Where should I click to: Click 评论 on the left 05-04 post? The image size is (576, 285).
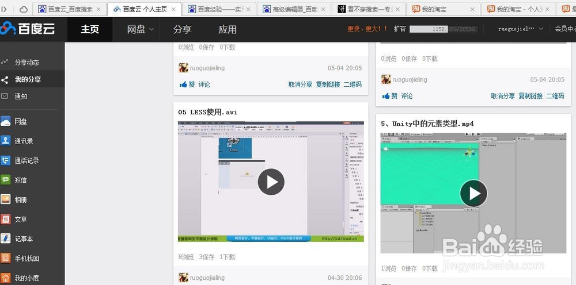tap(204, 84)
